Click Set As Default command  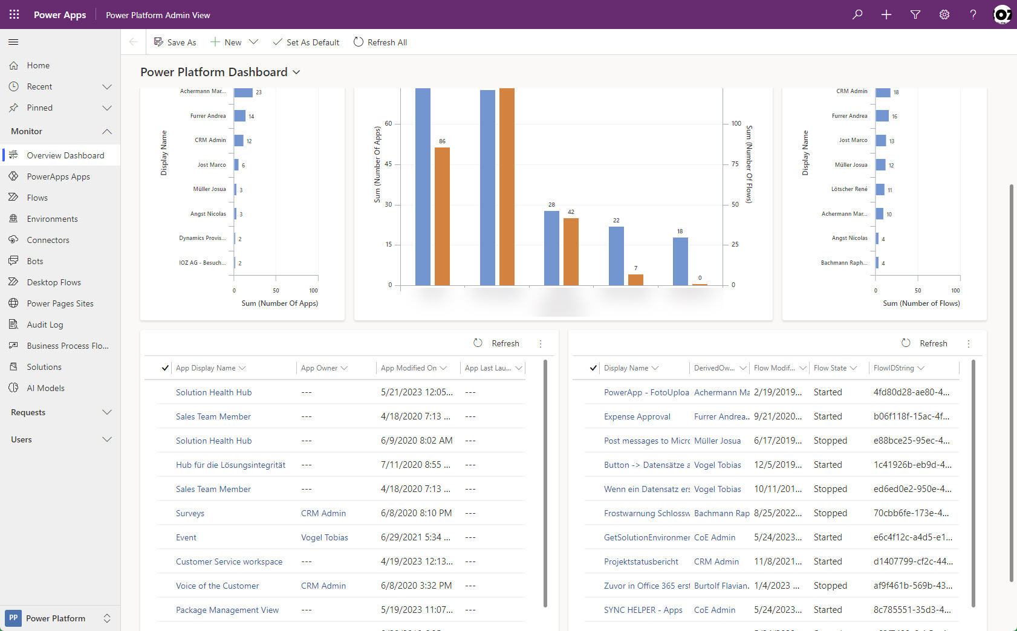click(x=306, y=42)
